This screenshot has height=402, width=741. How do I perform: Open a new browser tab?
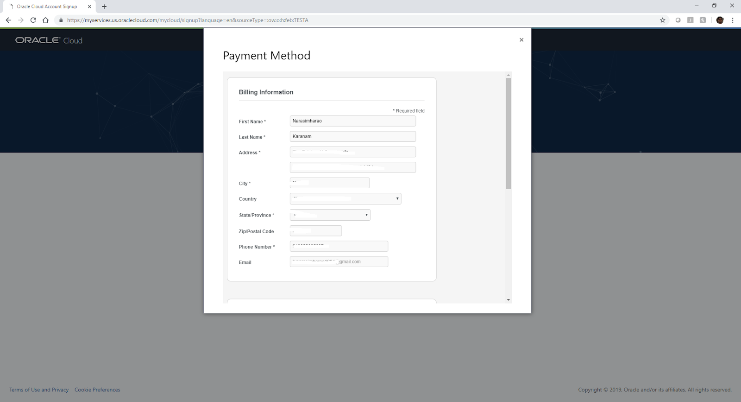click(x=104, y=6)
